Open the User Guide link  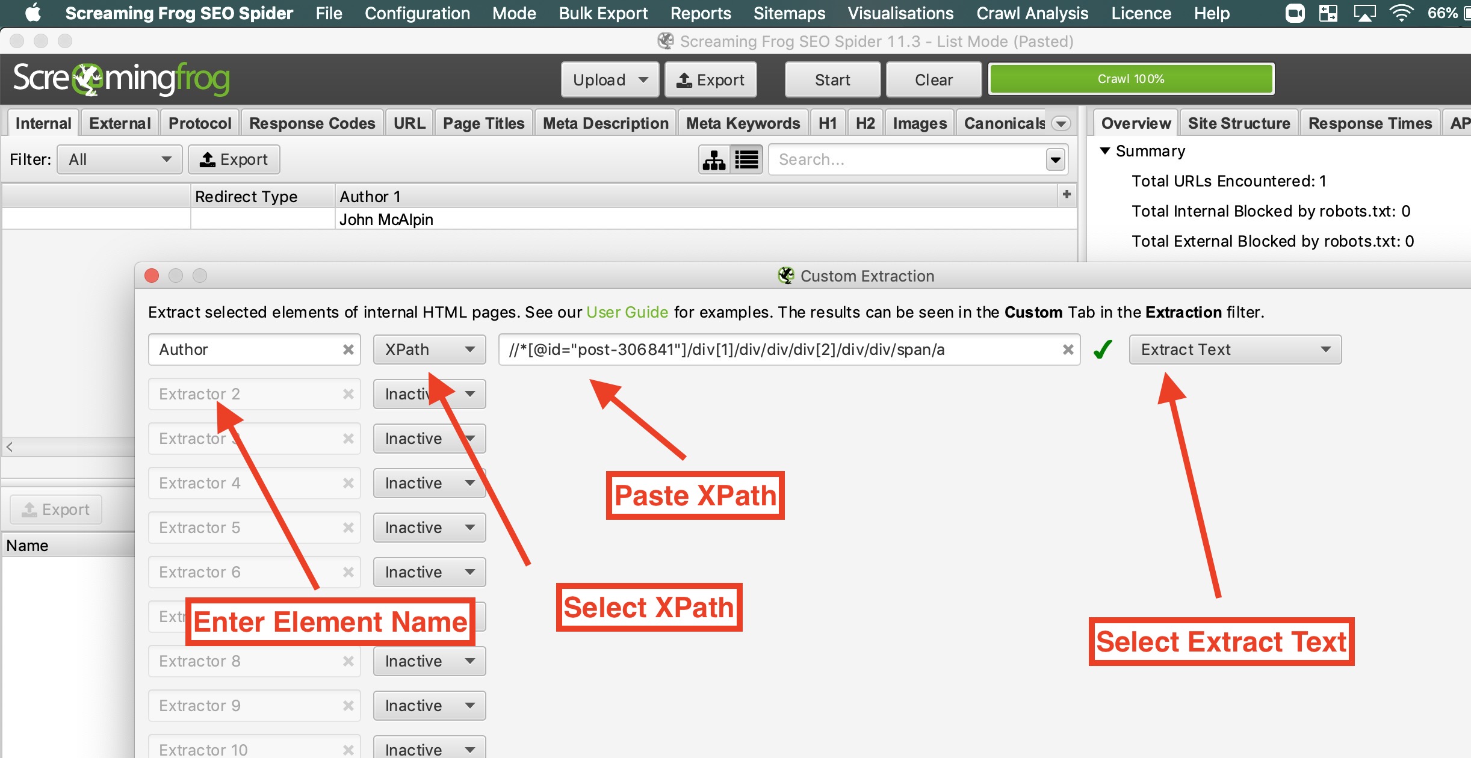pyautogui.click(x=627, y=312)
